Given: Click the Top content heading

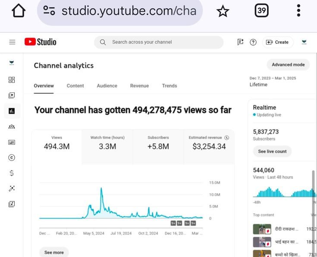Looking at the screenshot, I should pyautogui.click(x=264, y=215).
